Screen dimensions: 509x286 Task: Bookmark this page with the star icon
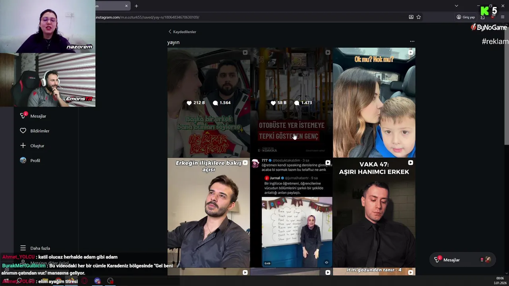pyautogui.click(x=419, y=17)
